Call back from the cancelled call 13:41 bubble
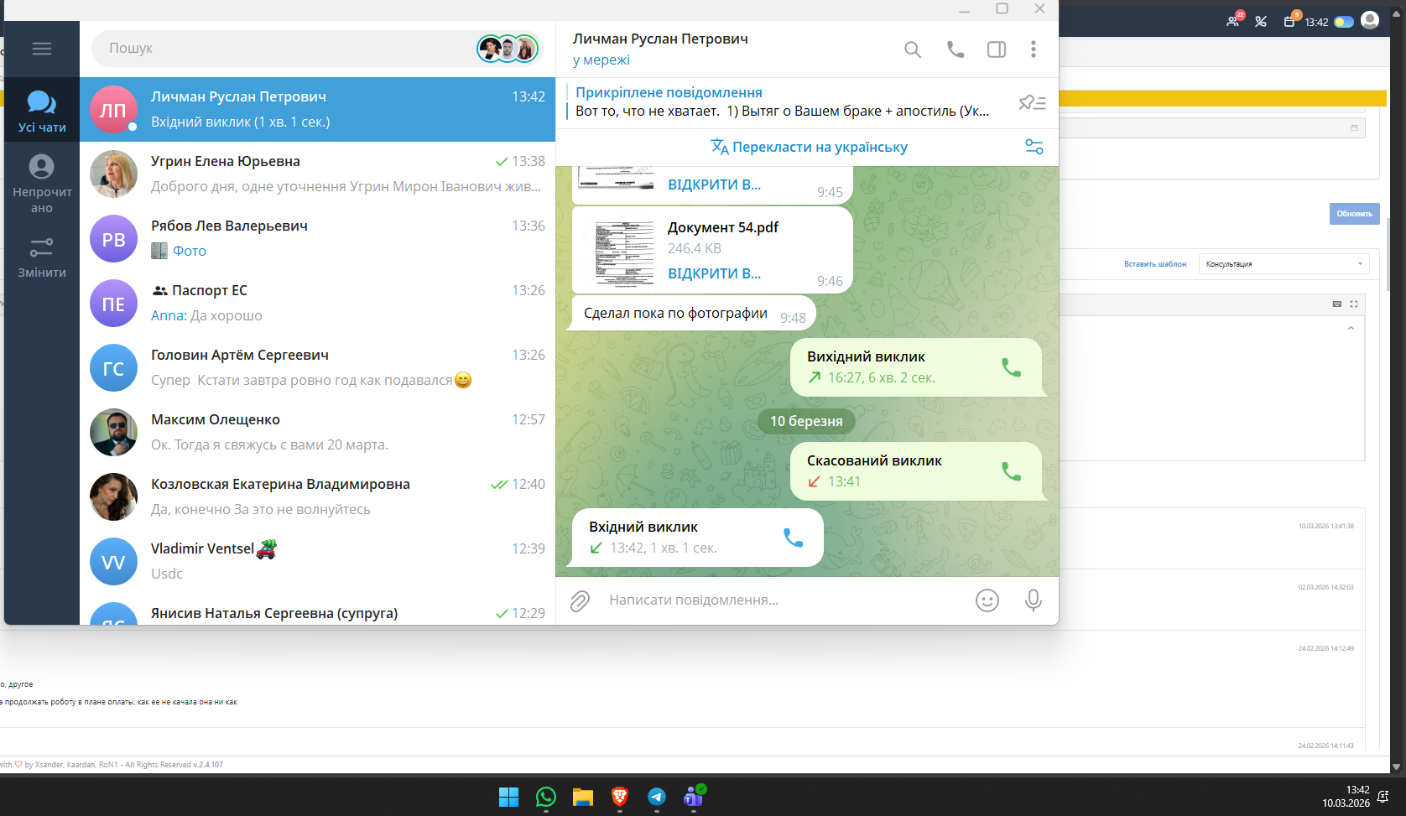The height and width of the screenshot is (816, 1406). [1012, 471]
